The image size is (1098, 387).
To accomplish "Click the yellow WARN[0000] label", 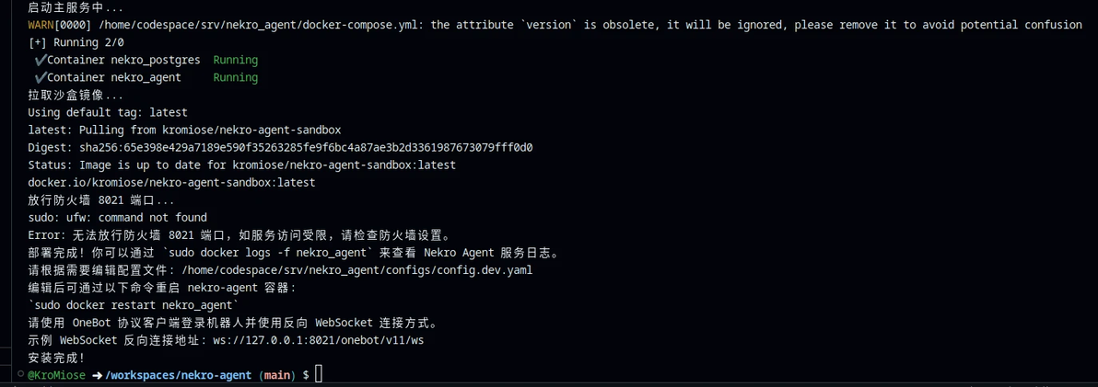I will [47, 25].
